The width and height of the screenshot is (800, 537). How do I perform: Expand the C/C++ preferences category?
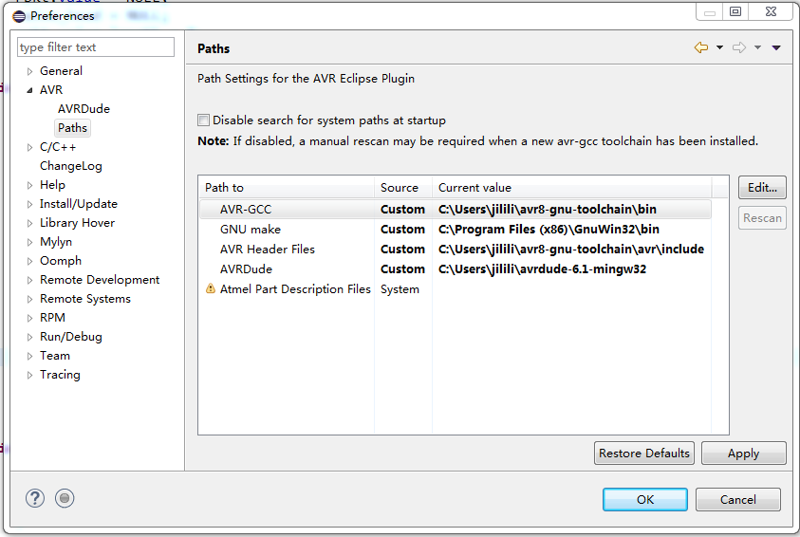(30, 147)
